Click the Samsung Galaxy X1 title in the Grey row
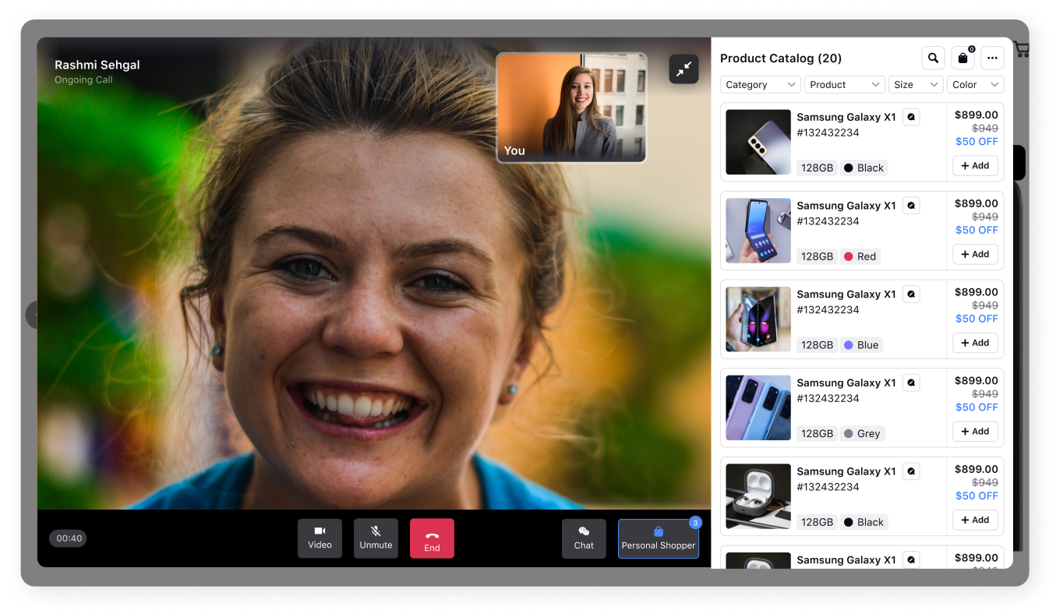 point(846,383)
